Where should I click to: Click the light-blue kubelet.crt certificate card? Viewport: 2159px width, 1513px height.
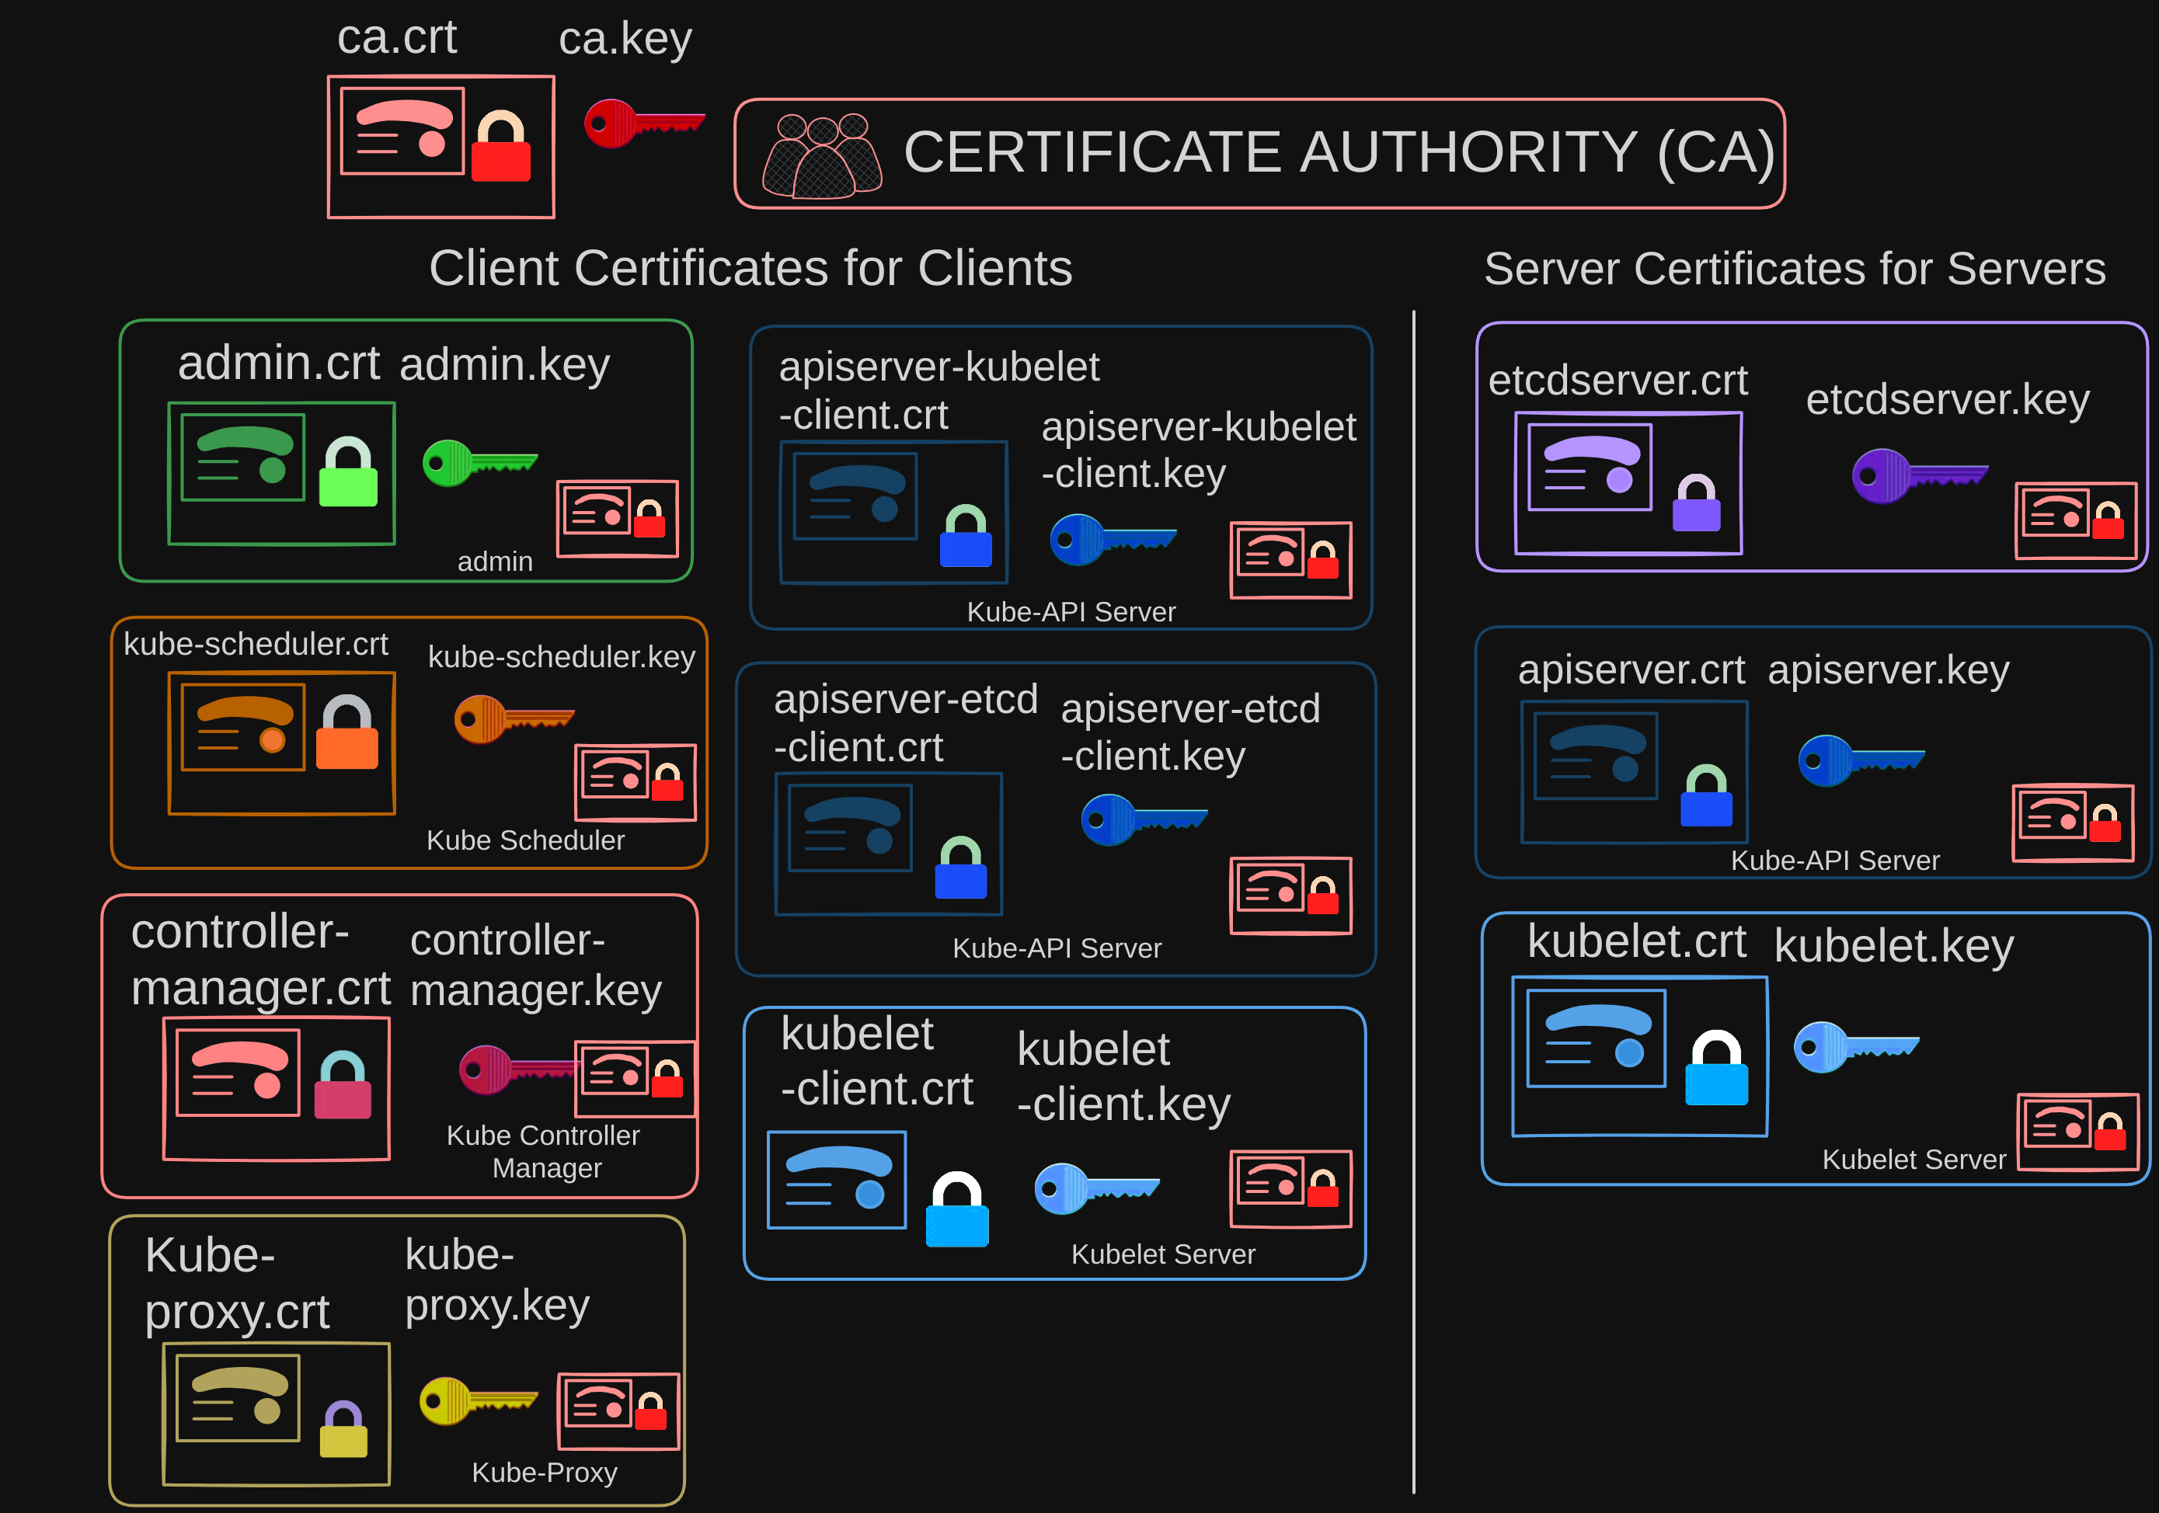click(x=1640, y=1057)
